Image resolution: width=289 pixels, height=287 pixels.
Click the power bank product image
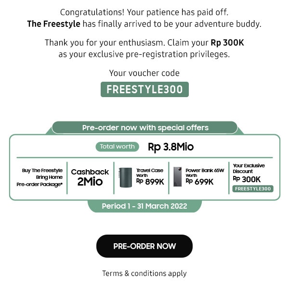coord(178,177)
